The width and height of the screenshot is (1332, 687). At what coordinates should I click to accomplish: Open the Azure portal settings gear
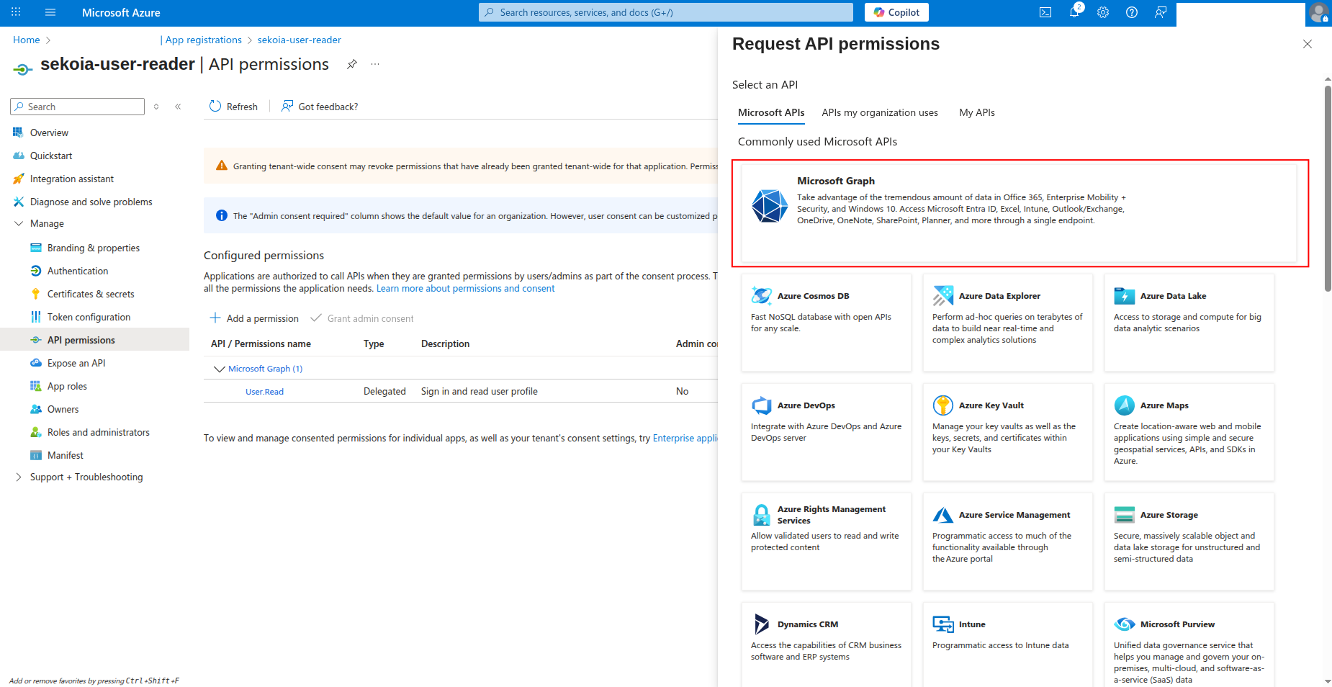coord(1102,12)
